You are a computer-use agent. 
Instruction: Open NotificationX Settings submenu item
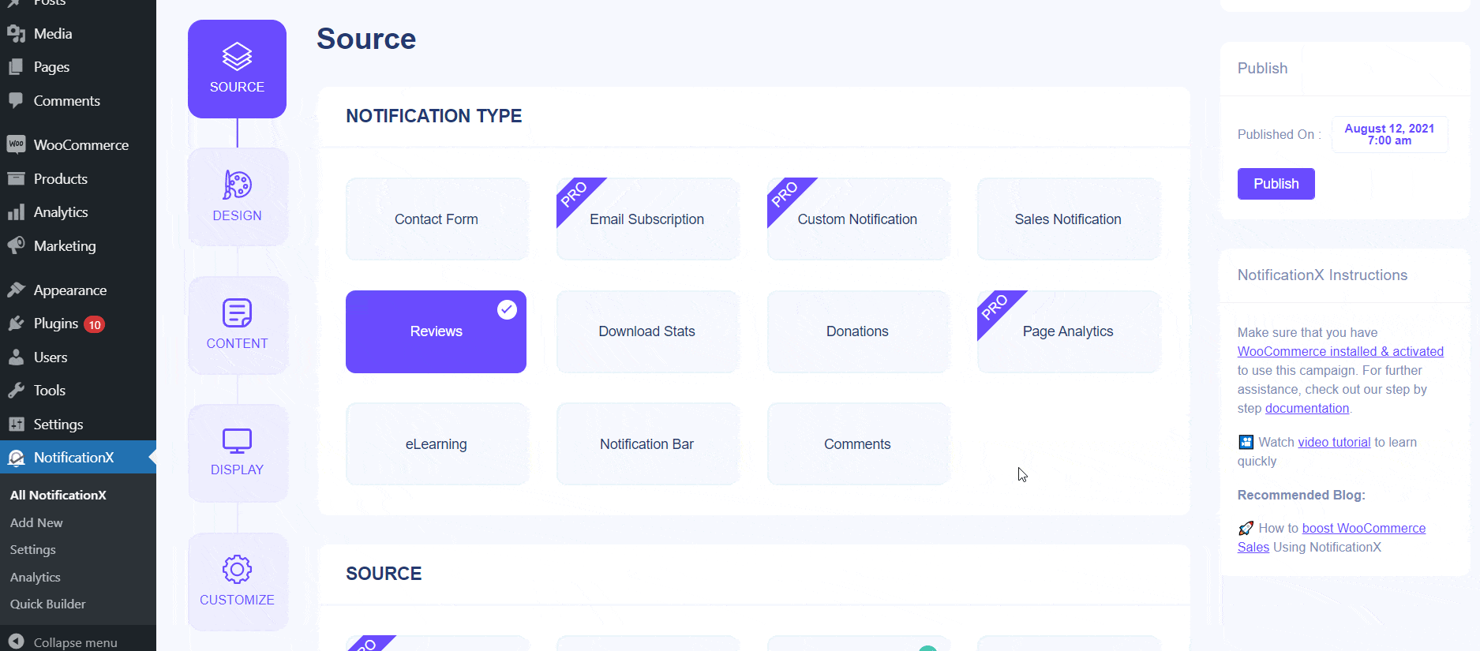pos(33,549)
